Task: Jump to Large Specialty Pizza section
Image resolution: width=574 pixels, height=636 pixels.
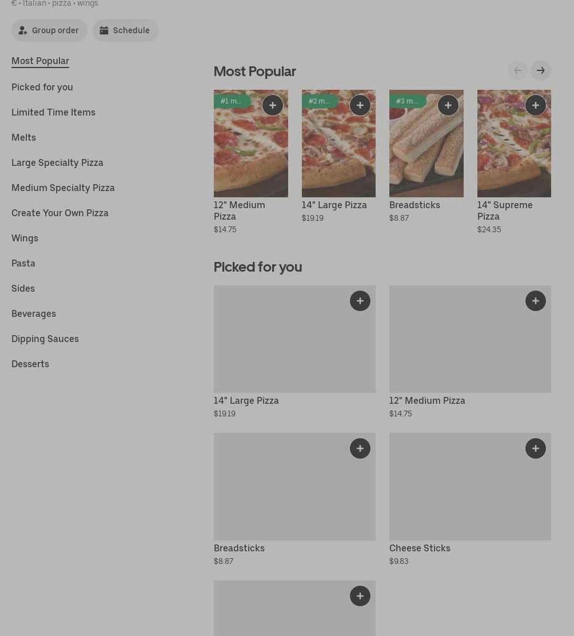Action: (57, 162)
